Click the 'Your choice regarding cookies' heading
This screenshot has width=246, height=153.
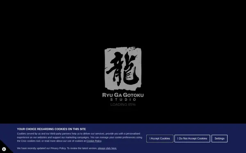click(x=52, y=129)
